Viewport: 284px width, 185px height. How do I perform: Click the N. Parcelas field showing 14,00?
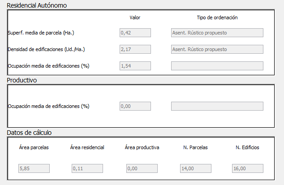tap(196, 168)
